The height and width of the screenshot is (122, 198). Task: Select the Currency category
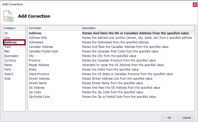coord(10,60)
